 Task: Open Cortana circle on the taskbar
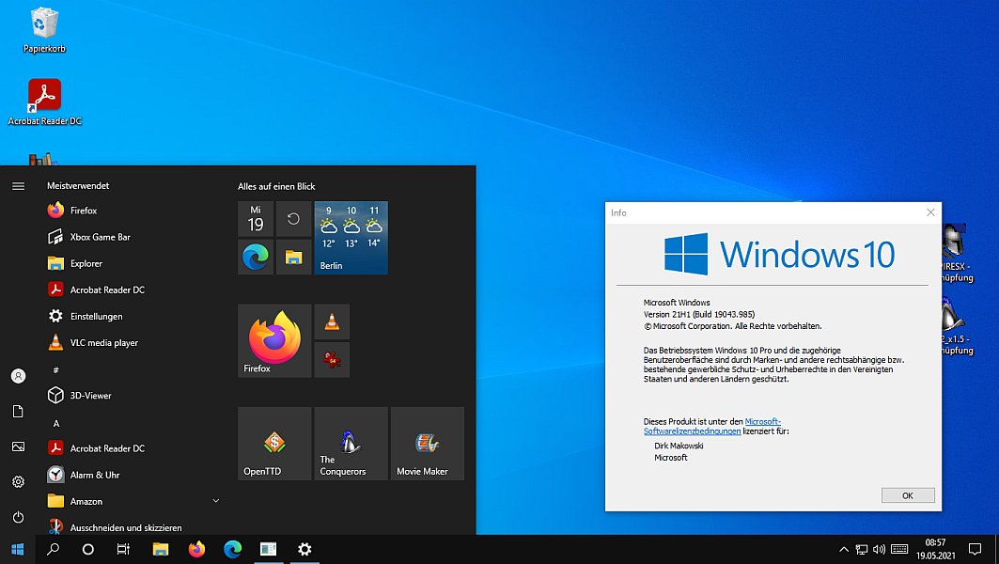[x=88, y=549]
